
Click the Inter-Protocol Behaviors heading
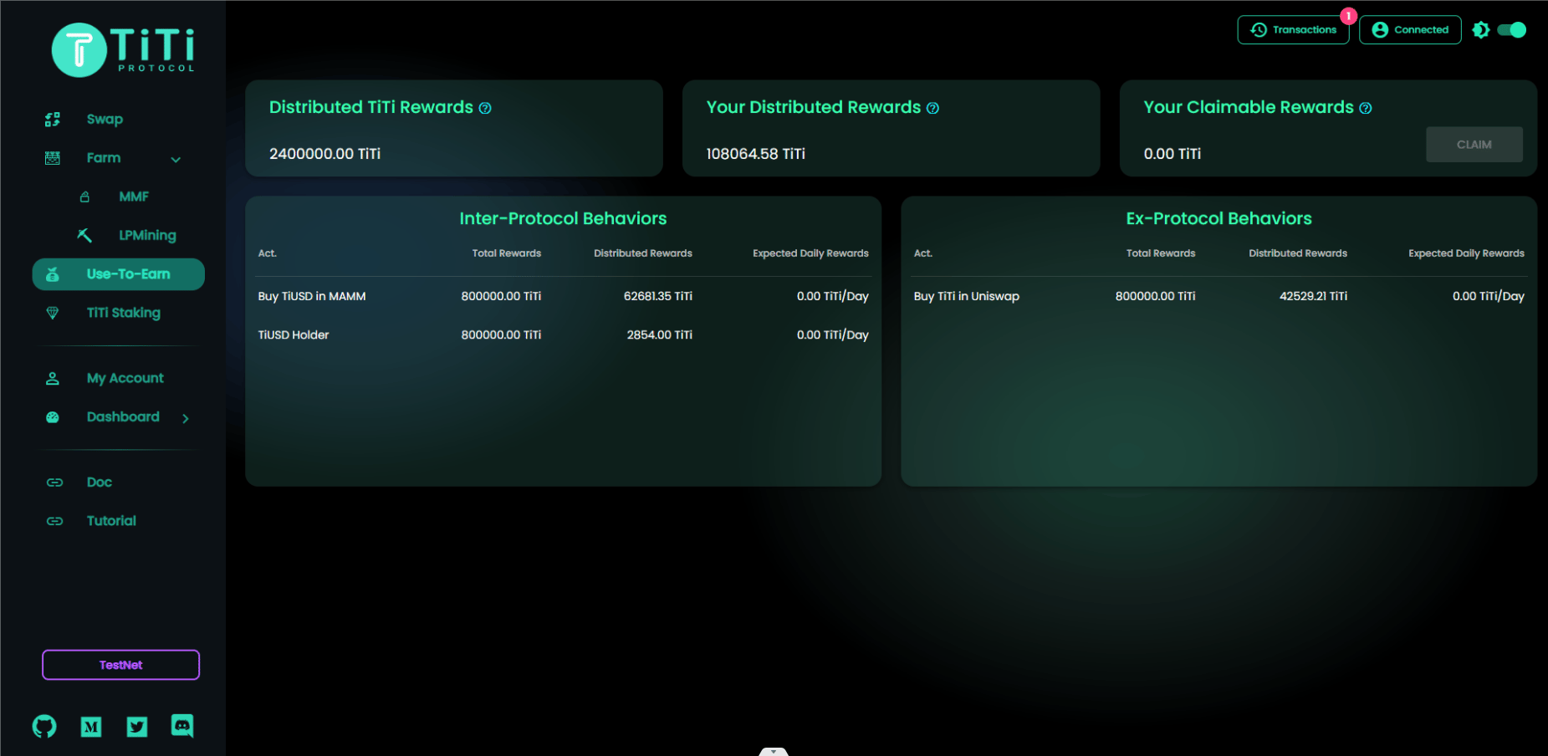563,218
